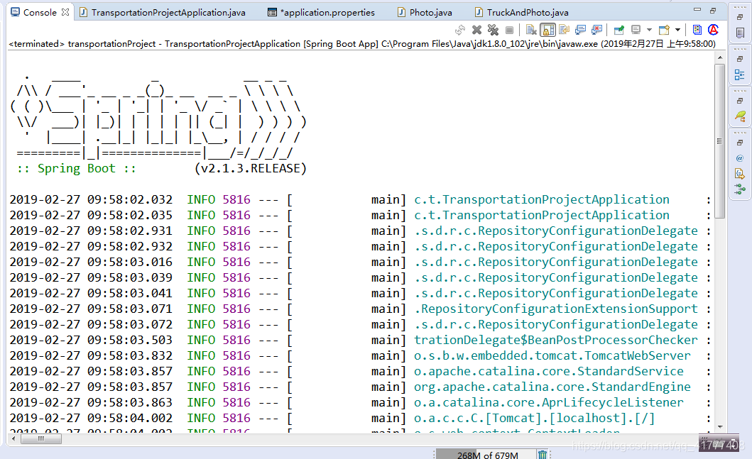Restore the Console view from maximized
The width and height of the screenshot is (752, 459).
point(713,11)
